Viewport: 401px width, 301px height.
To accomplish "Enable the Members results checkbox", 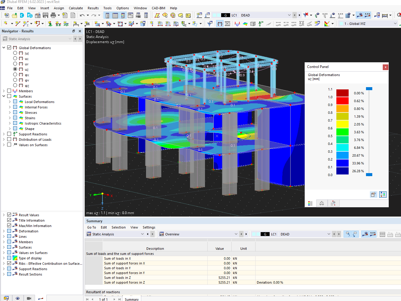I will 9,91.
